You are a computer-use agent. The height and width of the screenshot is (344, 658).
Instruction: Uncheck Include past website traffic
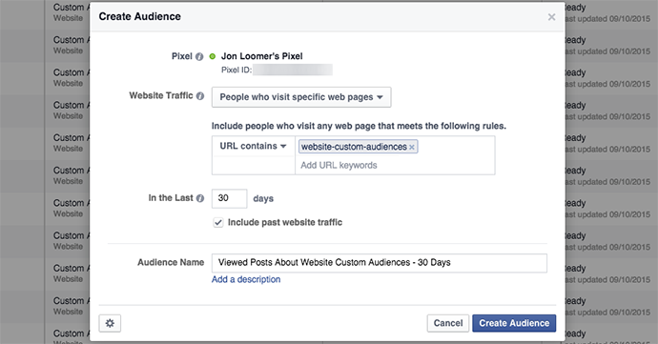(x=218, y=222)
